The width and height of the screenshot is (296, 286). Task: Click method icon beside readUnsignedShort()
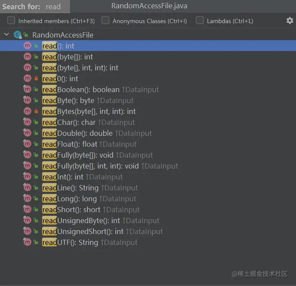coord(27,231)
